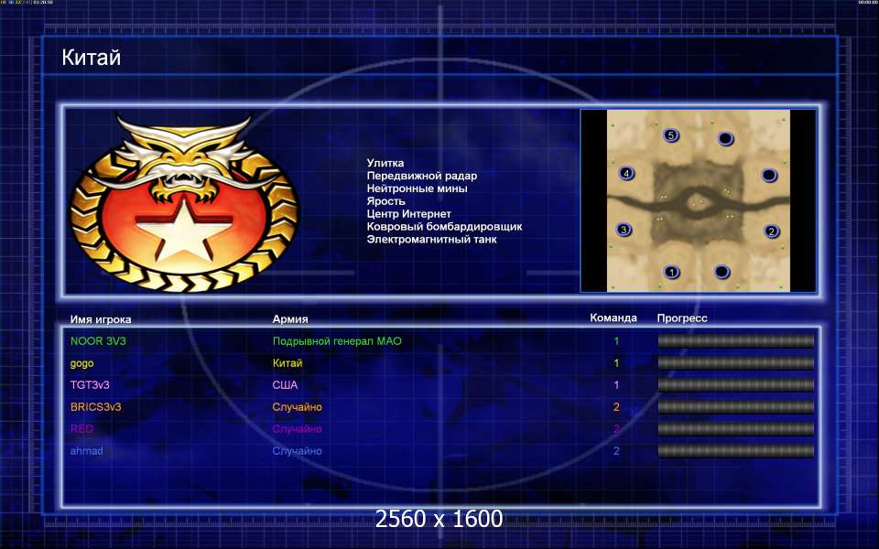The image size is (879, 549).
Task: Select start position 3 on the minimap
Action: coord(624,229)
